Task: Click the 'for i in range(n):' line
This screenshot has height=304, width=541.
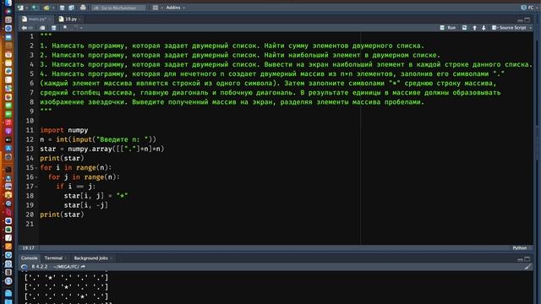Action: pos(75,168)
